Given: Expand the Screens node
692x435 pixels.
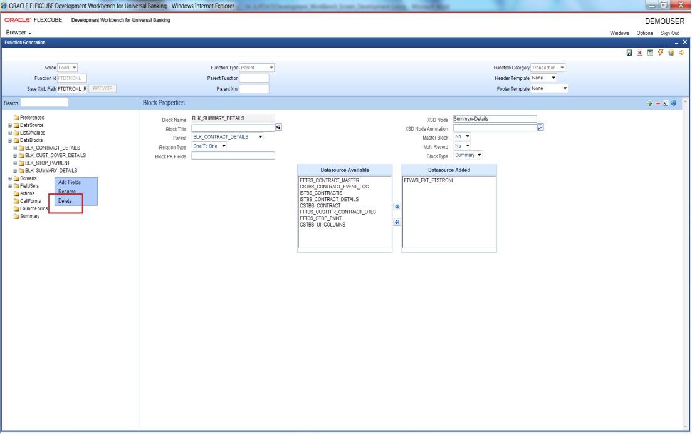Looking at the screenshot, I should coord(9,178).
